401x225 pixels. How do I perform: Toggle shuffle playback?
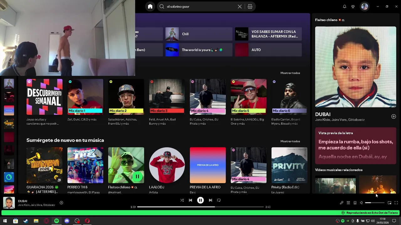coord(182,200)
